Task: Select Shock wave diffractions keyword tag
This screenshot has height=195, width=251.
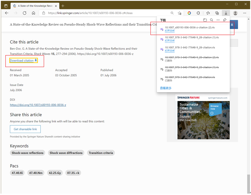Action: (66, 153)
